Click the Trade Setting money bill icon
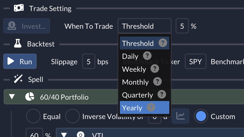The height and width of the screenshot is (137, 244). [x=19, y=8]
